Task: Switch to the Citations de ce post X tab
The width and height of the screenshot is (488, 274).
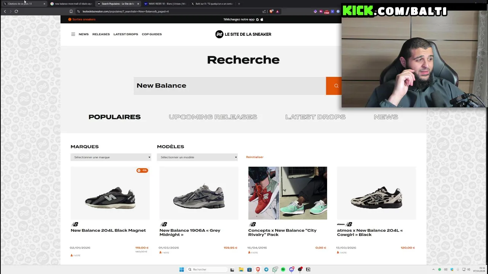Action: coord(24,4)
